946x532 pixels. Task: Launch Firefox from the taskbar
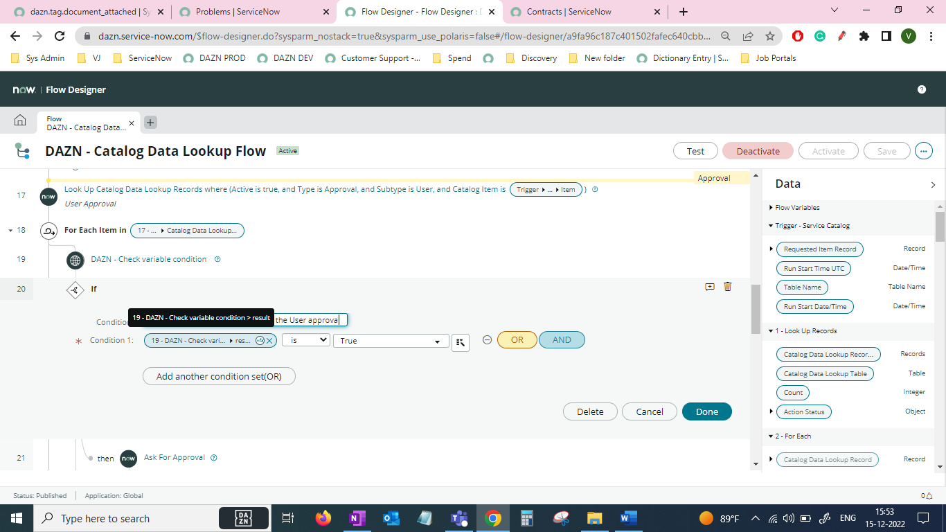click(x=323, y=518)
